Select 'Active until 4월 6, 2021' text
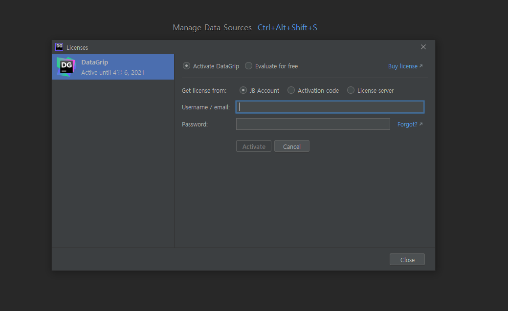Image resolution: width=508 pixels, height=311 pixels. pyautogui.click(x=113, y=72)
